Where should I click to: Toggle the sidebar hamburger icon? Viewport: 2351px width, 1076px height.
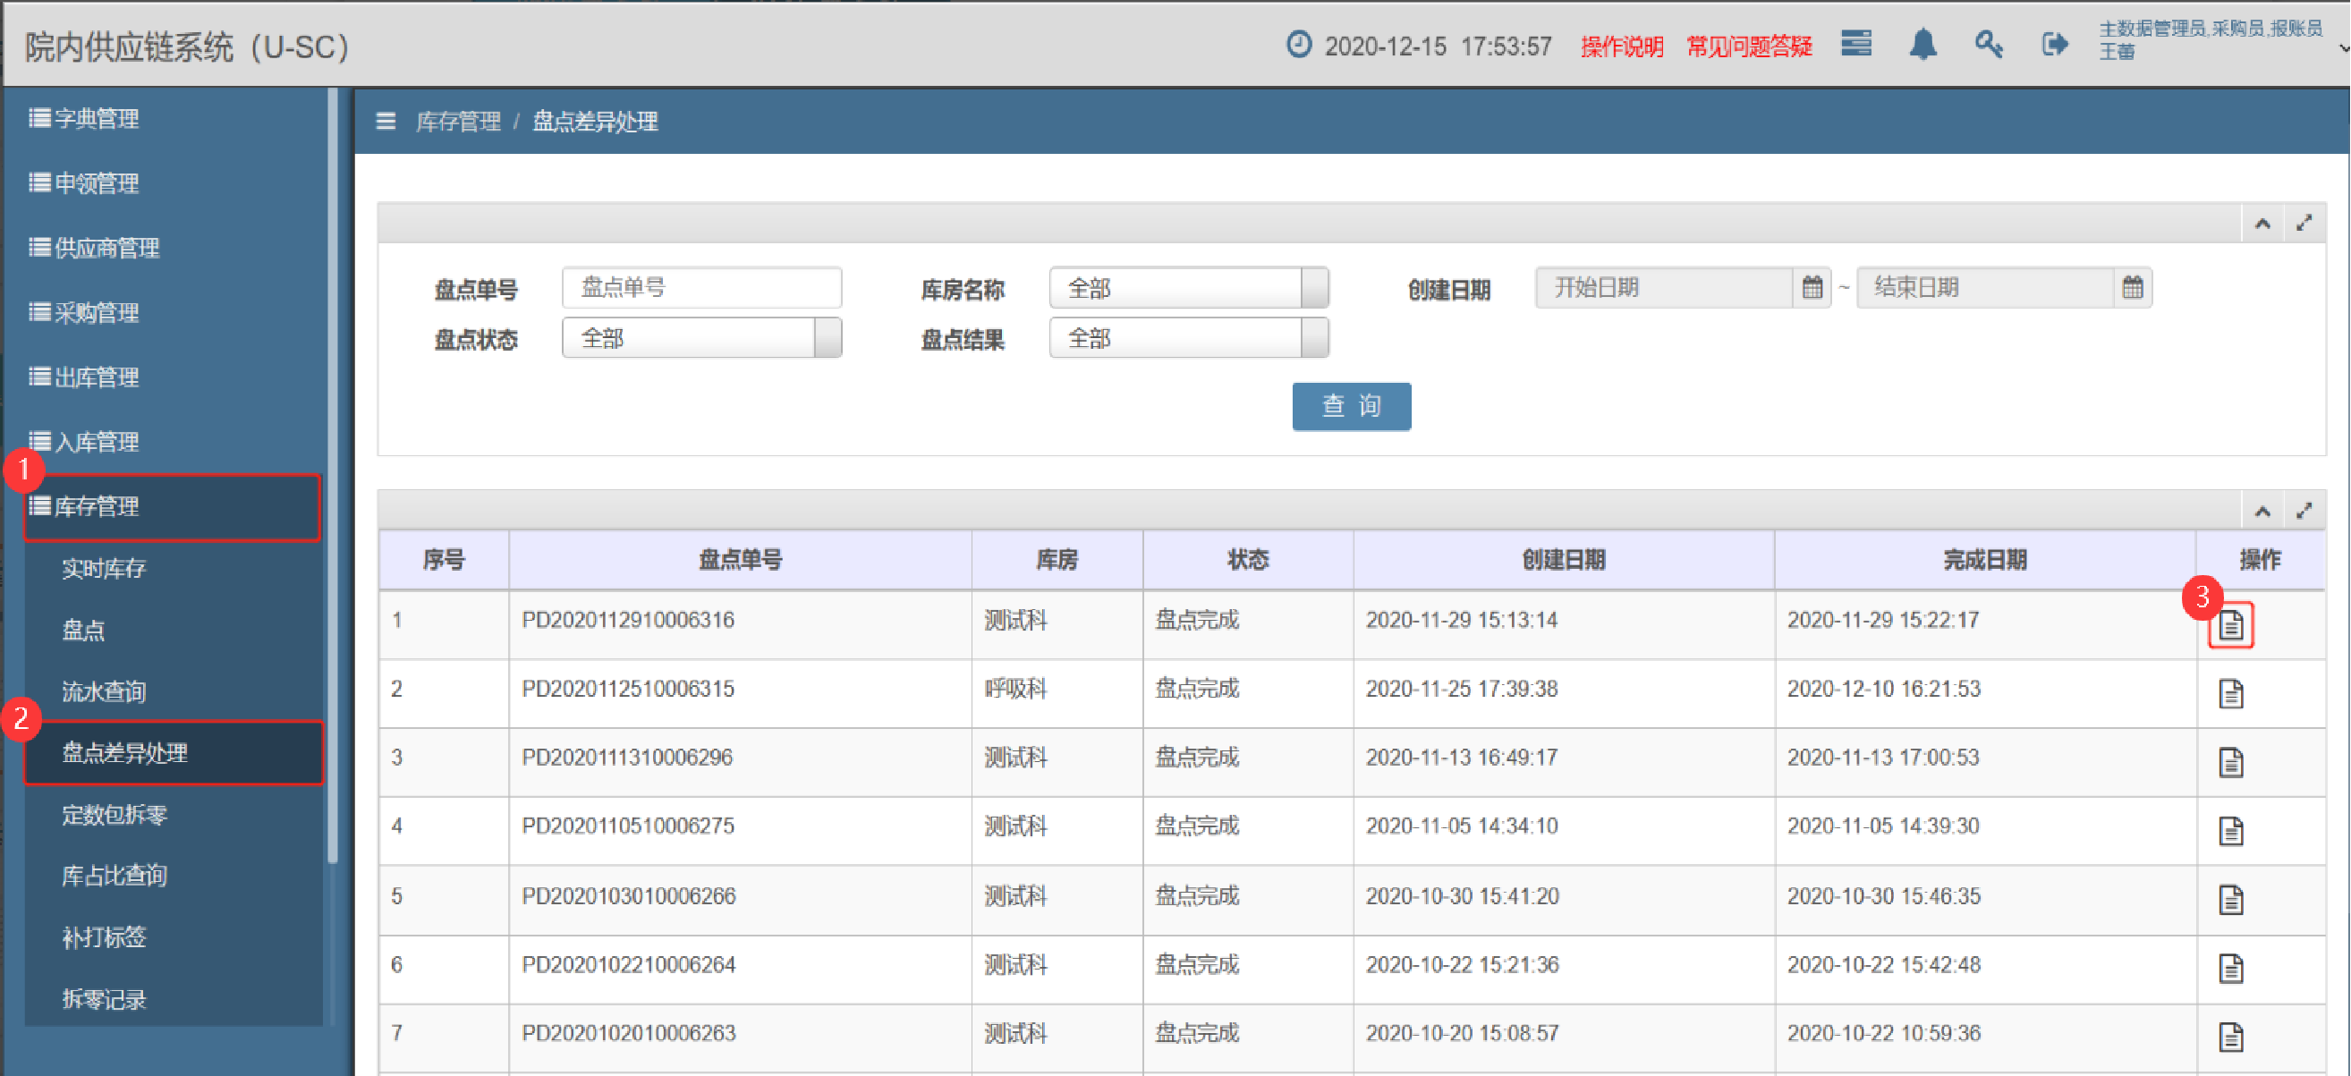click(x=386, y=122)
